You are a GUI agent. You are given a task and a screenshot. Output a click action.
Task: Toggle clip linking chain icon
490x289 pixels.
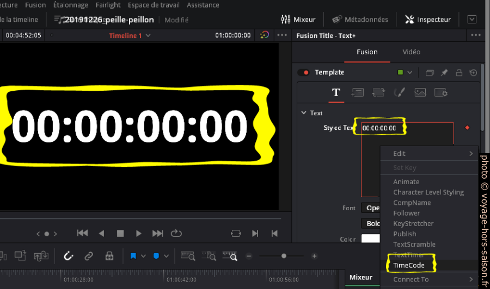pos(89,256)
